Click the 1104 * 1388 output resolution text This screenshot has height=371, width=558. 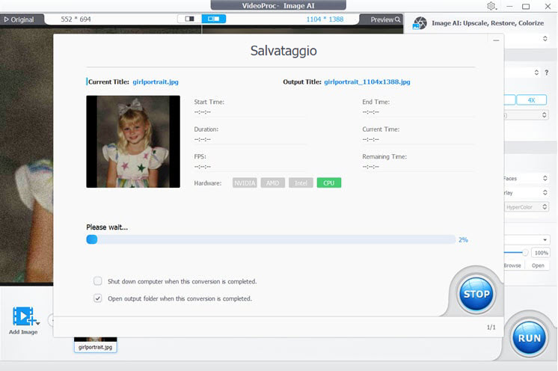tap(325, 19)
